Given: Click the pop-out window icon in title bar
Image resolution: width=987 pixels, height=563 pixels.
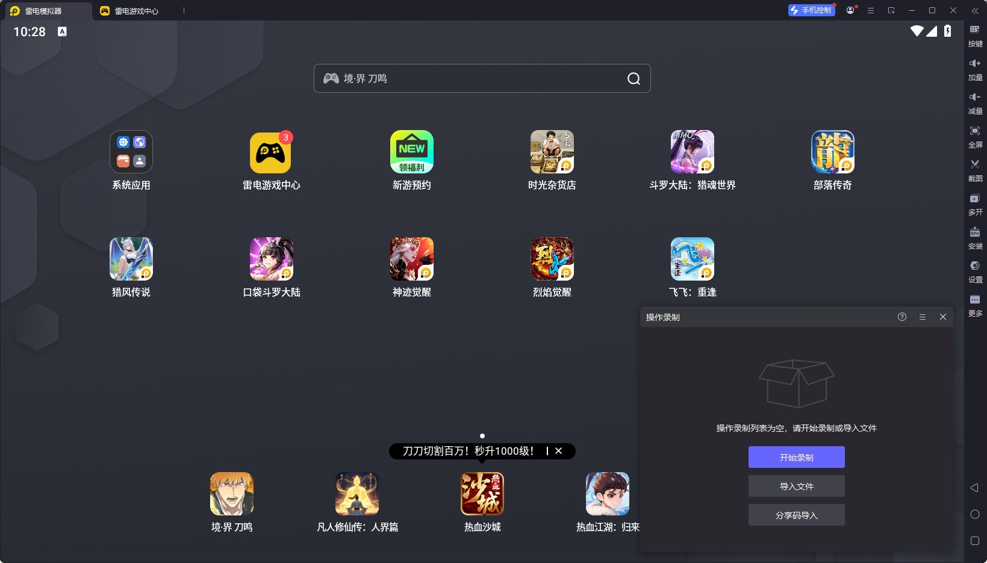Looking at the screenshot, I should [x=891, y=10].
